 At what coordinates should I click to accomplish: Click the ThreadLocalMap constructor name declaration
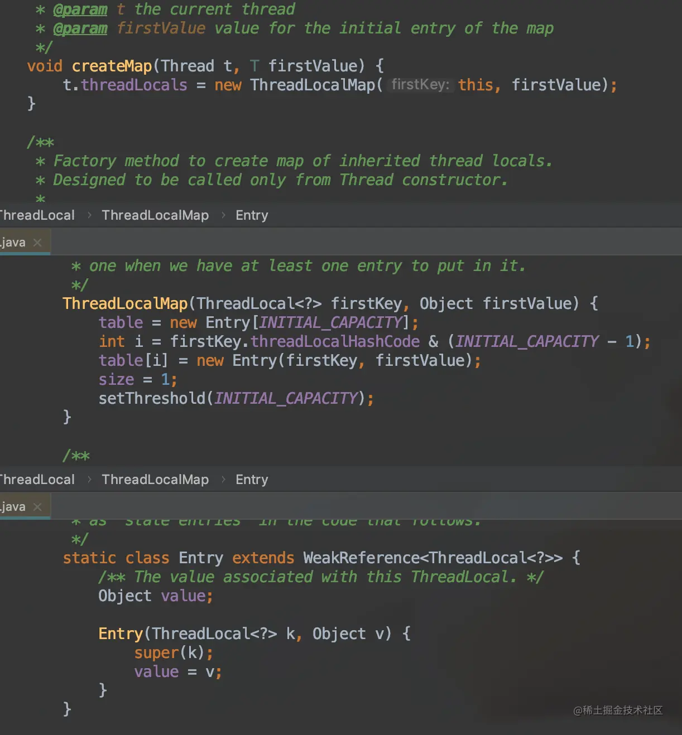pyautogui.click(x=125, y=303)
